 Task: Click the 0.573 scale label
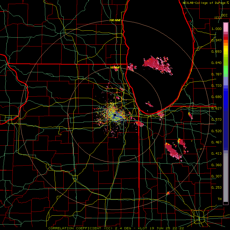(x=216, y=120)
